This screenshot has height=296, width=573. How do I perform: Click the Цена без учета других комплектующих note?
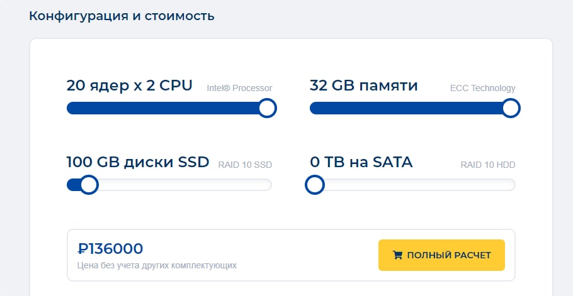click(157, 265)
